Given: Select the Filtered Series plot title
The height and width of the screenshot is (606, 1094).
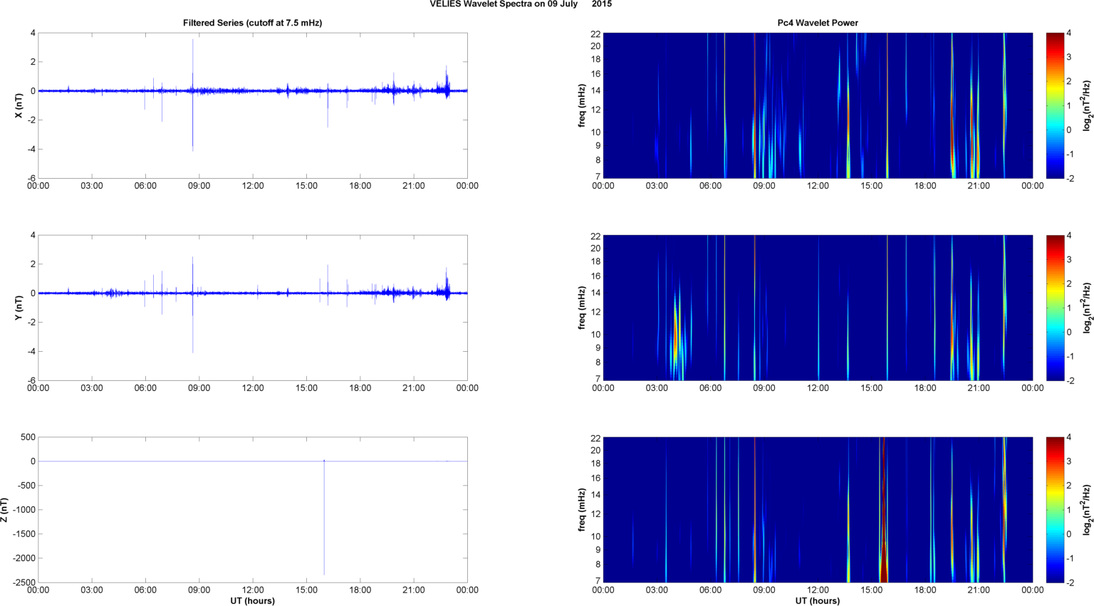Looking at the screenshot, I should 252,23.
